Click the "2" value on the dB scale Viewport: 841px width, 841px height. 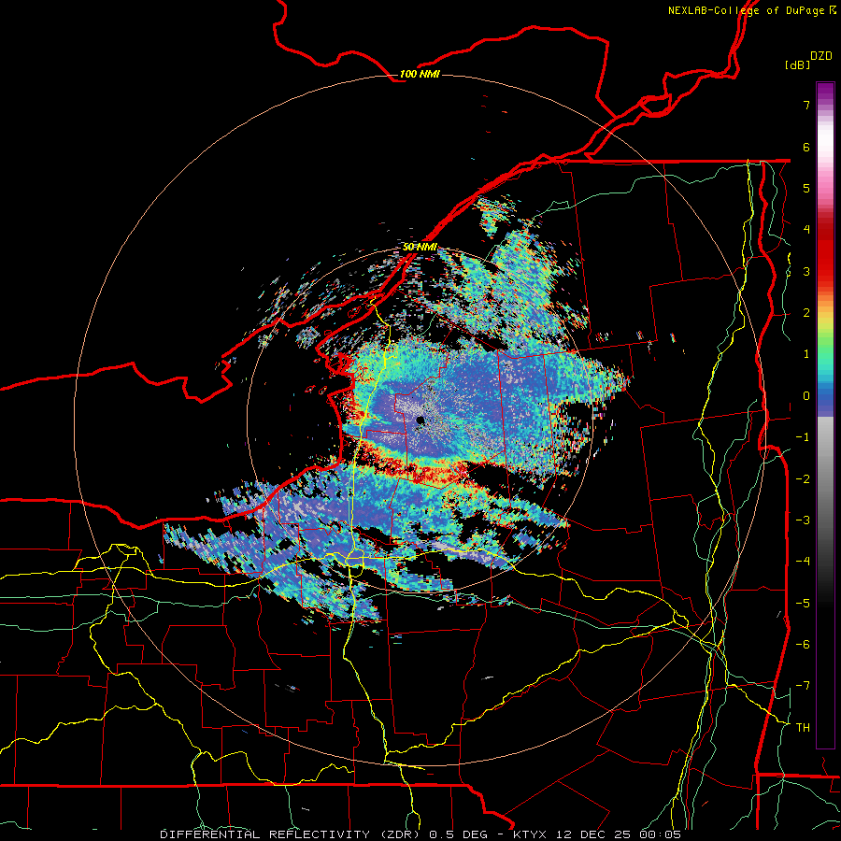pyautogui.click(x=805, y=313)
